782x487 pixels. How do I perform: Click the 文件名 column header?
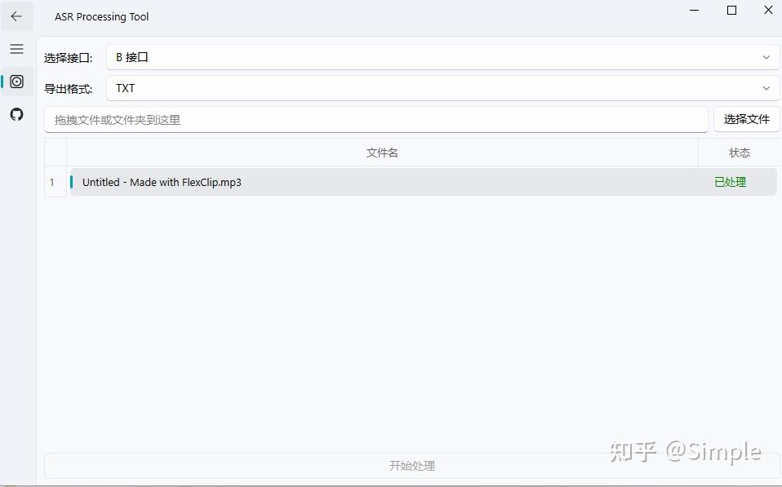(381, 153)
